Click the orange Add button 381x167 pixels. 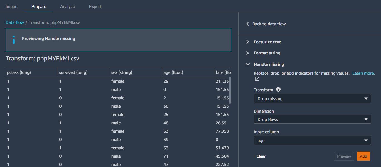click(363, 156)
